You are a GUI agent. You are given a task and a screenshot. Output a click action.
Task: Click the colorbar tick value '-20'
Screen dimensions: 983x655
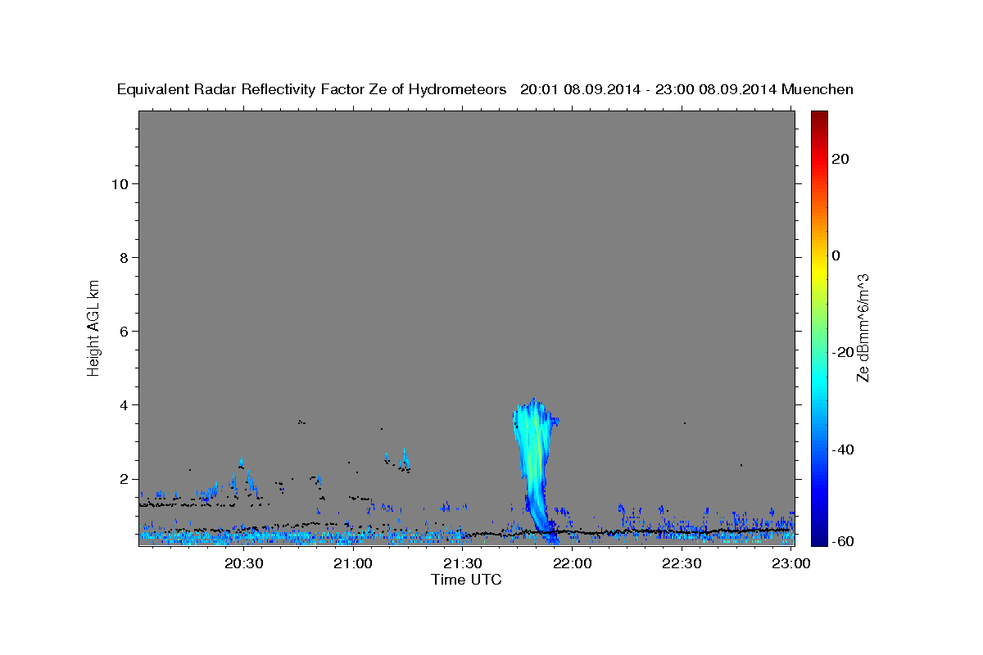tap(842, 352)
